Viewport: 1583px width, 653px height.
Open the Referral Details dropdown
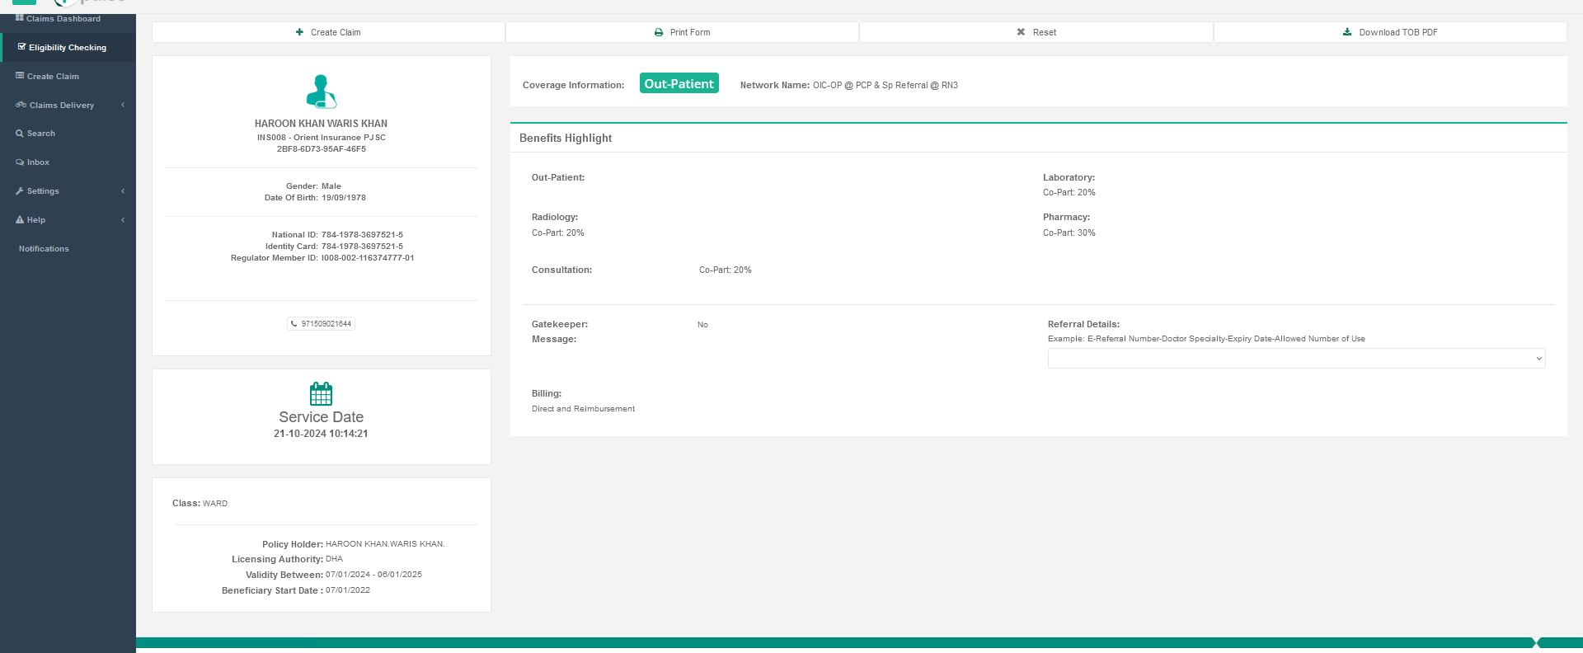click(1296, 359)
